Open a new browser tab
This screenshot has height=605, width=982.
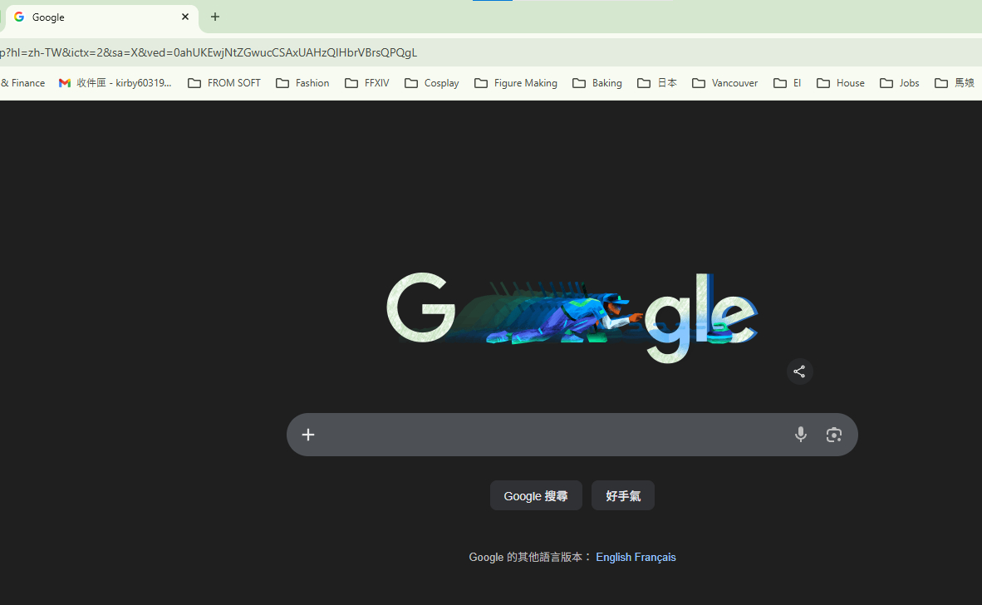tap(215, 17)
